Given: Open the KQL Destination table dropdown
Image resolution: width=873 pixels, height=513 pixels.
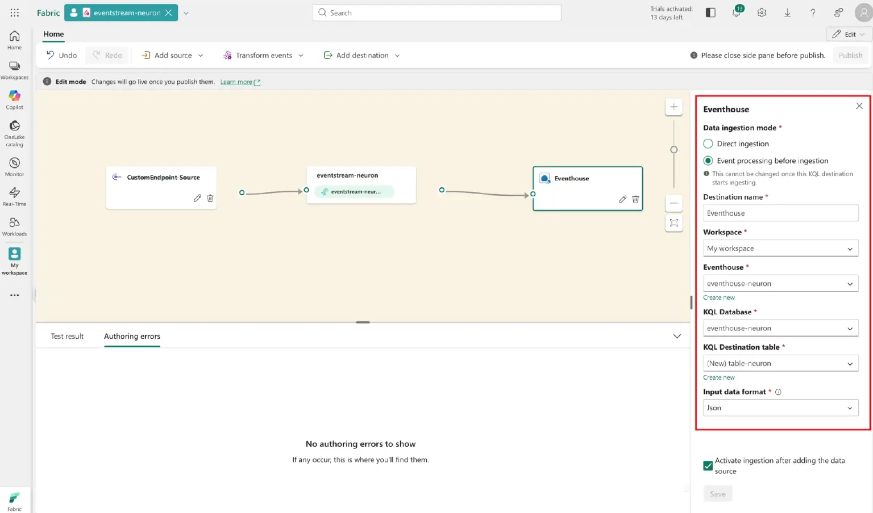Looking at the screenshot, I should tap(780, 364).
